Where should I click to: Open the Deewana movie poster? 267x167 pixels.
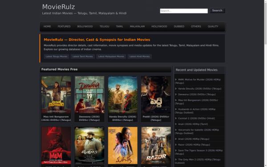click(89, 95)
